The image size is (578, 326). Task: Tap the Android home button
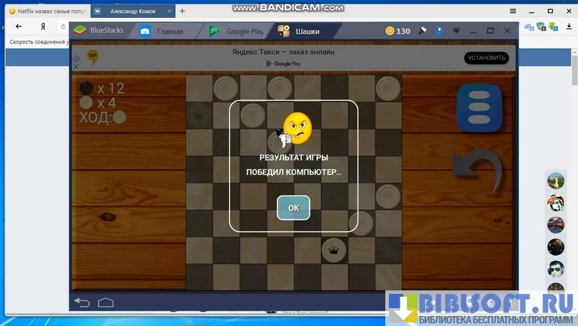point(106,302)
